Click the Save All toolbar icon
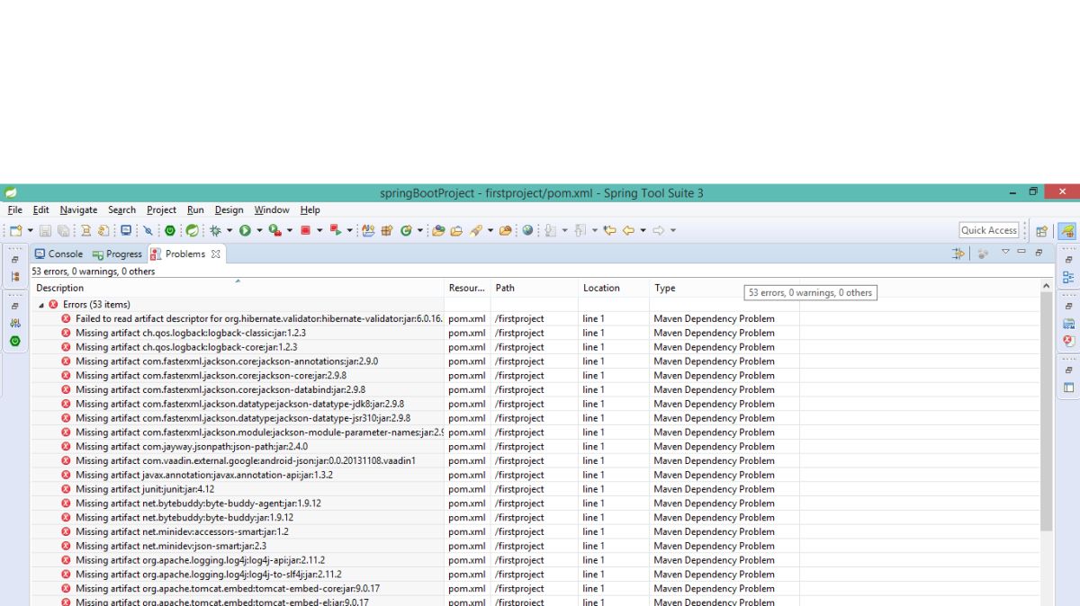 (x=63, y=231)
